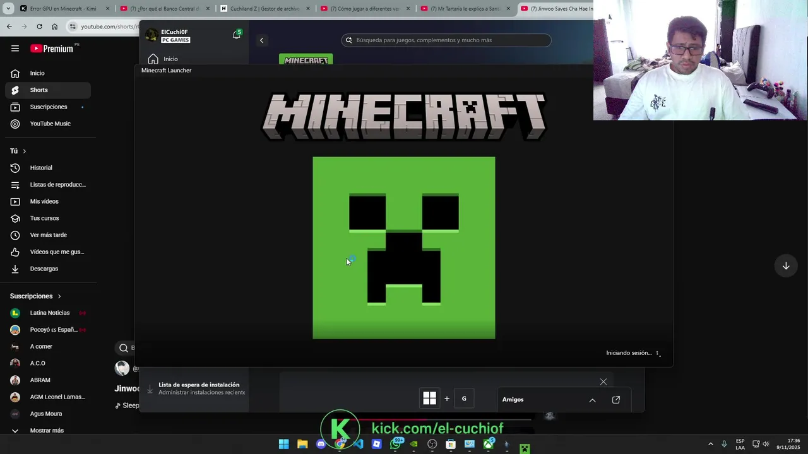This screenshot has height=454, width=808.
Task: Open ElCuchi0F profile in Xbox app
Action: [168, 35]
